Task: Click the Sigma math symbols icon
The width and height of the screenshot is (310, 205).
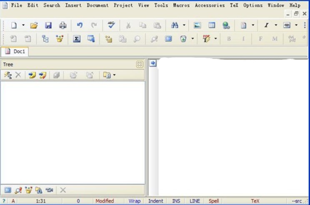Action: coord(77,39)
